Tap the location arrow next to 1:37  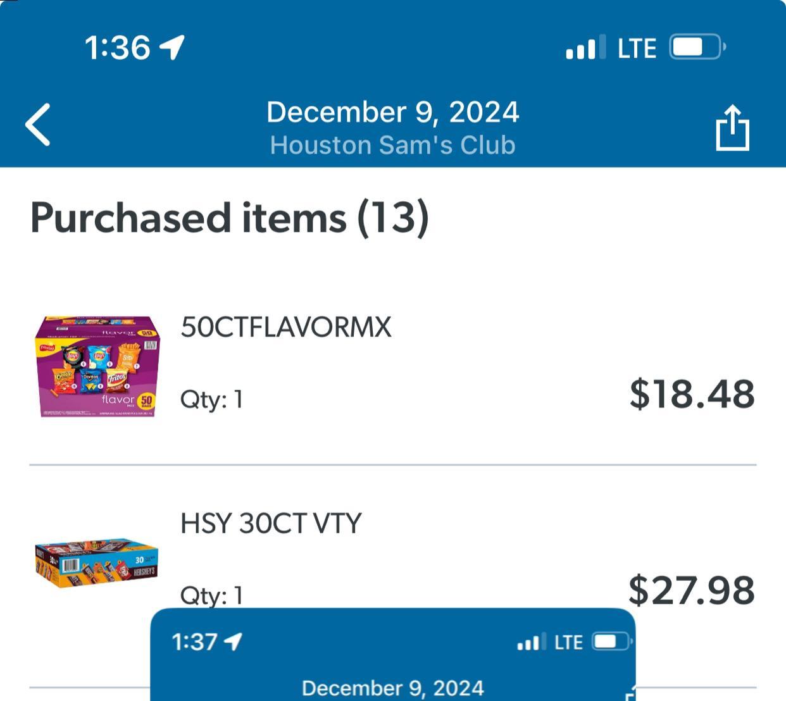click(233, 642)
